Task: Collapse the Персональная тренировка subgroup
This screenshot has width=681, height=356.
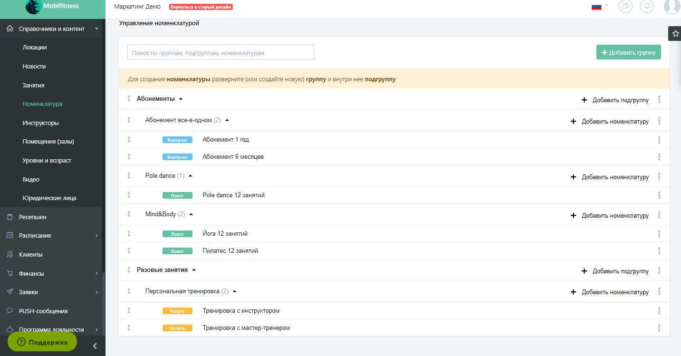Action: [x=234, y=291]
